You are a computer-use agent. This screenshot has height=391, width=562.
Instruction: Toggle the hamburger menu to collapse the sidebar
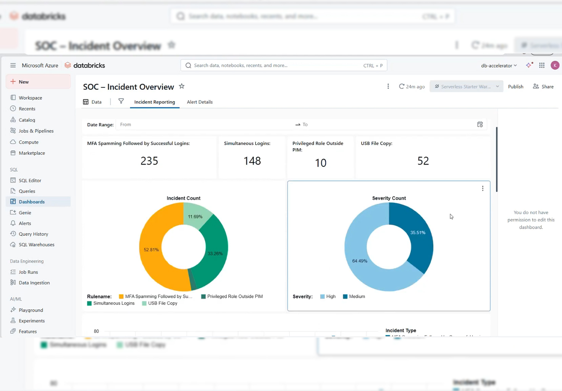(x=13, y=65)
